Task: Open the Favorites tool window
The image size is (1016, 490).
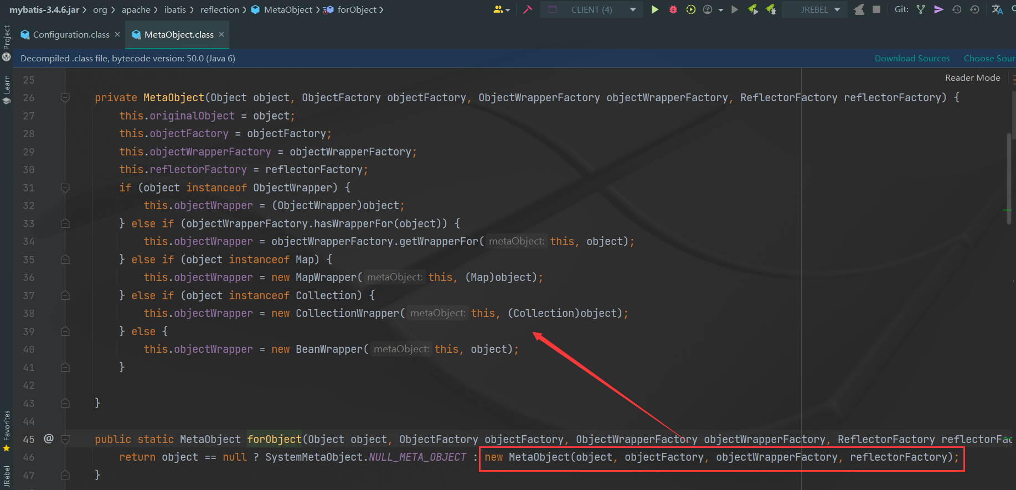Action: point(7,431)
